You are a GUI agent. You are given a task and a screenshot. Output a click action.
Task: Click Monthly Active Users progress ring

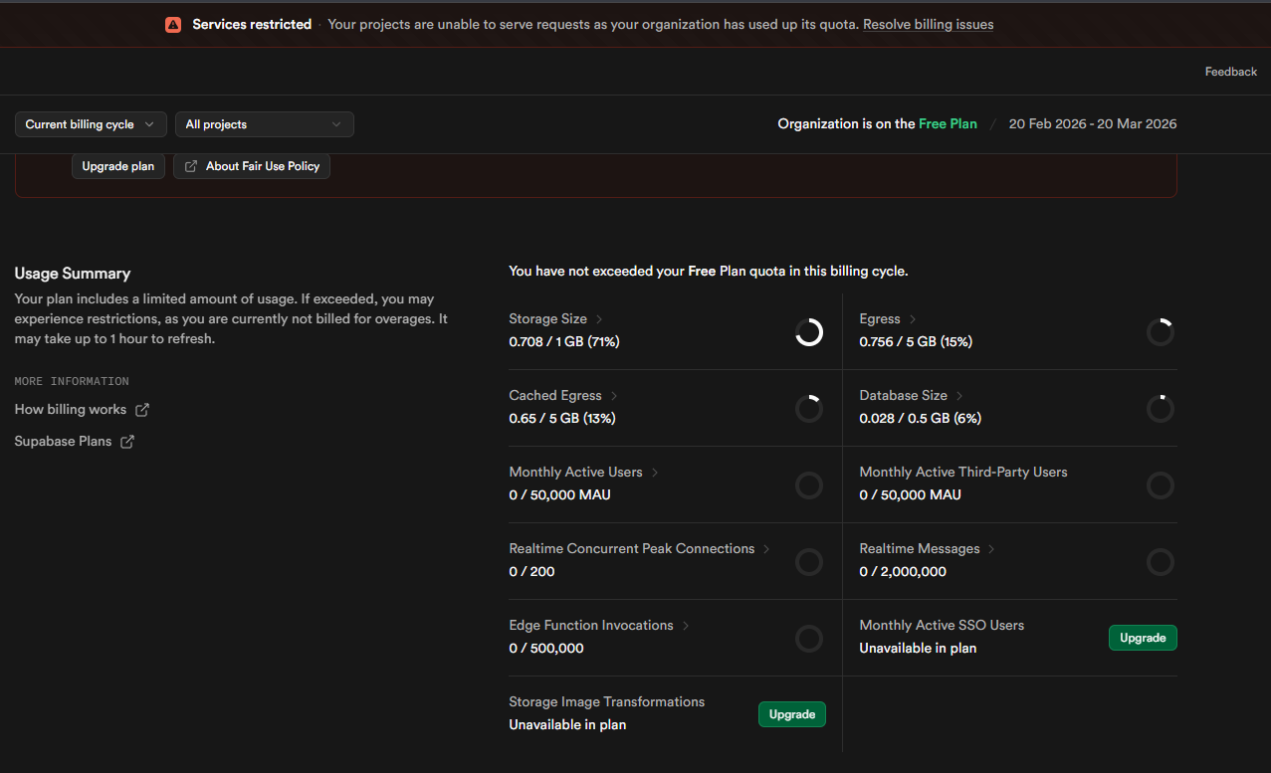tap(809, 485)
